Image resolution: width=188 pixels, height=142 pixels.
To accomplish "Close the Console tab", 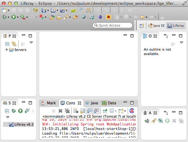I will 79,103.
